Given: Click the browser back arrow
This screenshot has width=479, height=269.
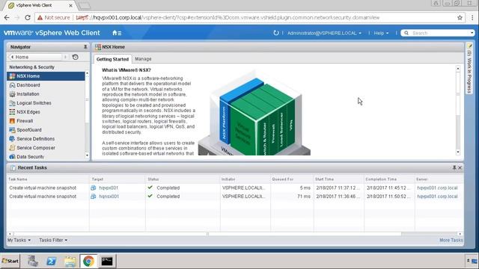Looking at the screenshot, I should point(7,18).
